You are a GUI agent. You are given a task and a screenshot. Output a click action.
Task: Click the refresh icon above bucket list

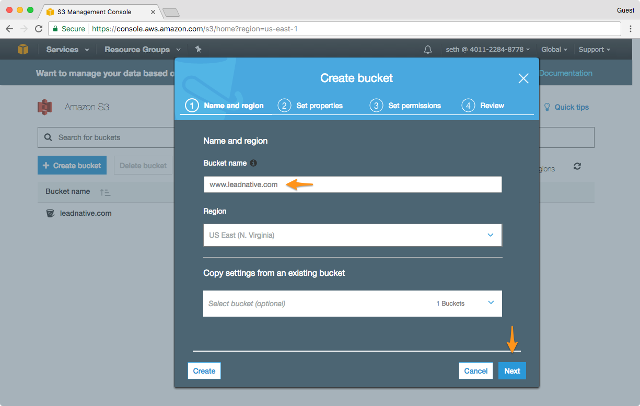pos(577,166)
